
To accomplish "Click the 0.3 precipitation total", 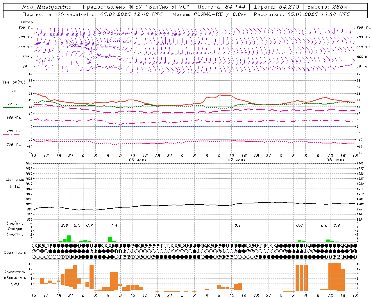I will tap(337, 226).
